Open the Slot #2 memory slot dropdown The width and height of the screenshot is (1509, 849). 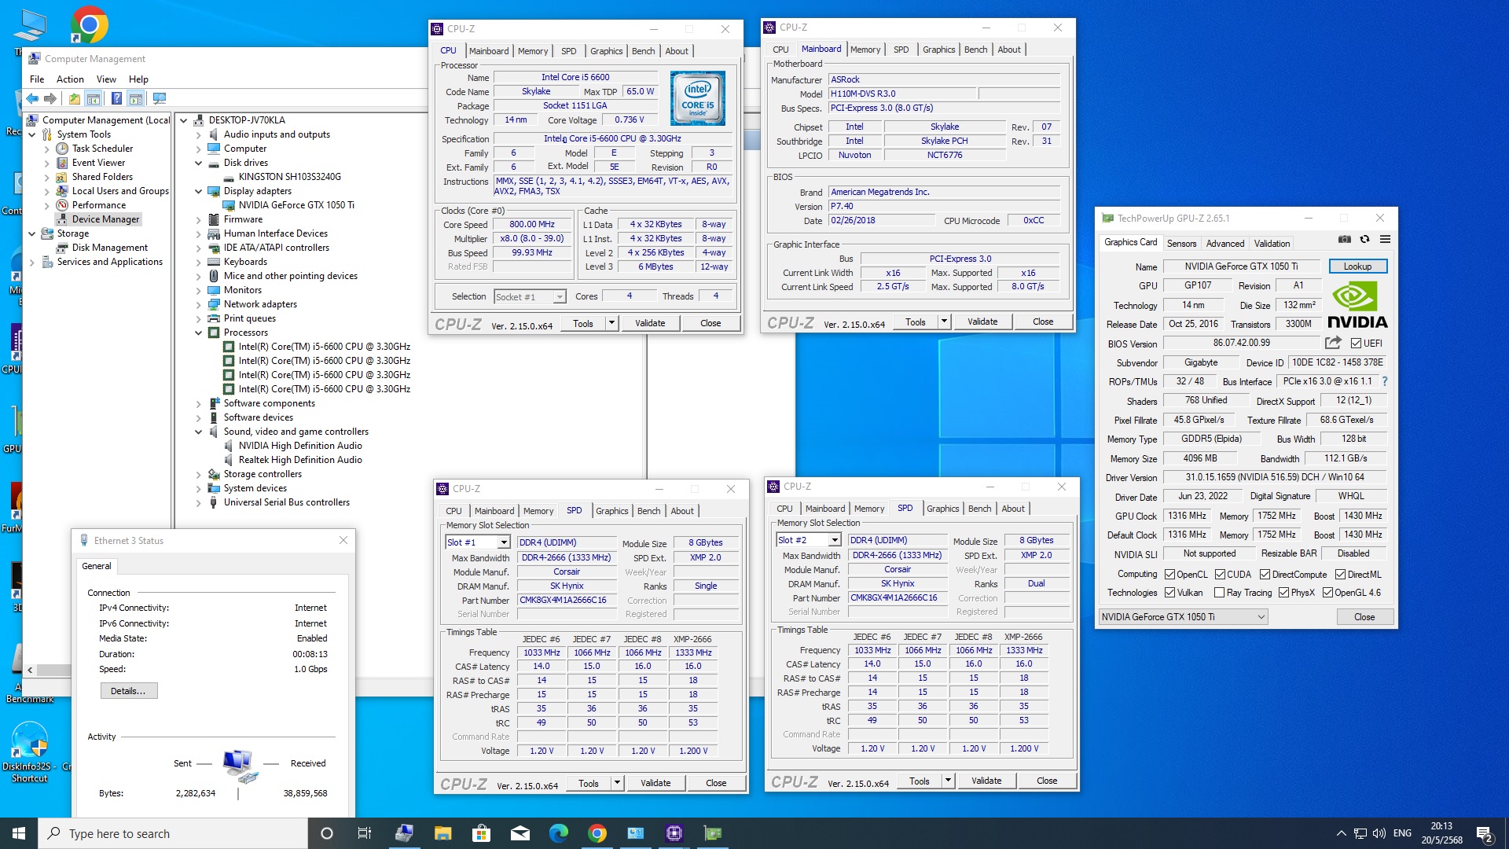click(809, 540)
